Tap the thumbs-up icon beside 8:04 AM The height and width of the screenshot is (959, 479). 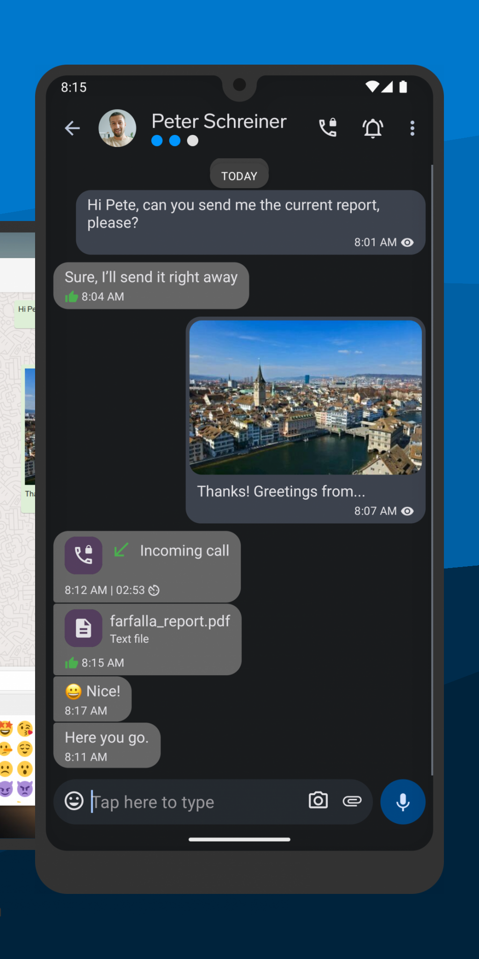click(72, 296)
